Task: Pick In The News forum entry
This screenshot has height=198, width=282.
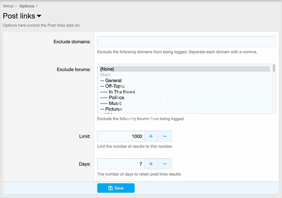Action: coord(122,92)
